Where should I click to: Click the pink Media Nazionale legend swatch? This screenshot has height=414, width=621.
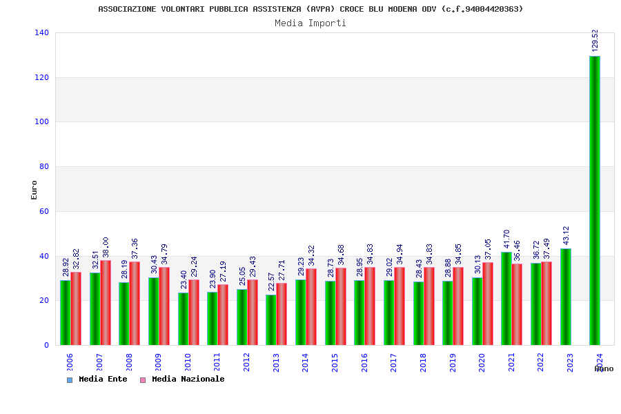pyautogui.click(x=143, y=379)
